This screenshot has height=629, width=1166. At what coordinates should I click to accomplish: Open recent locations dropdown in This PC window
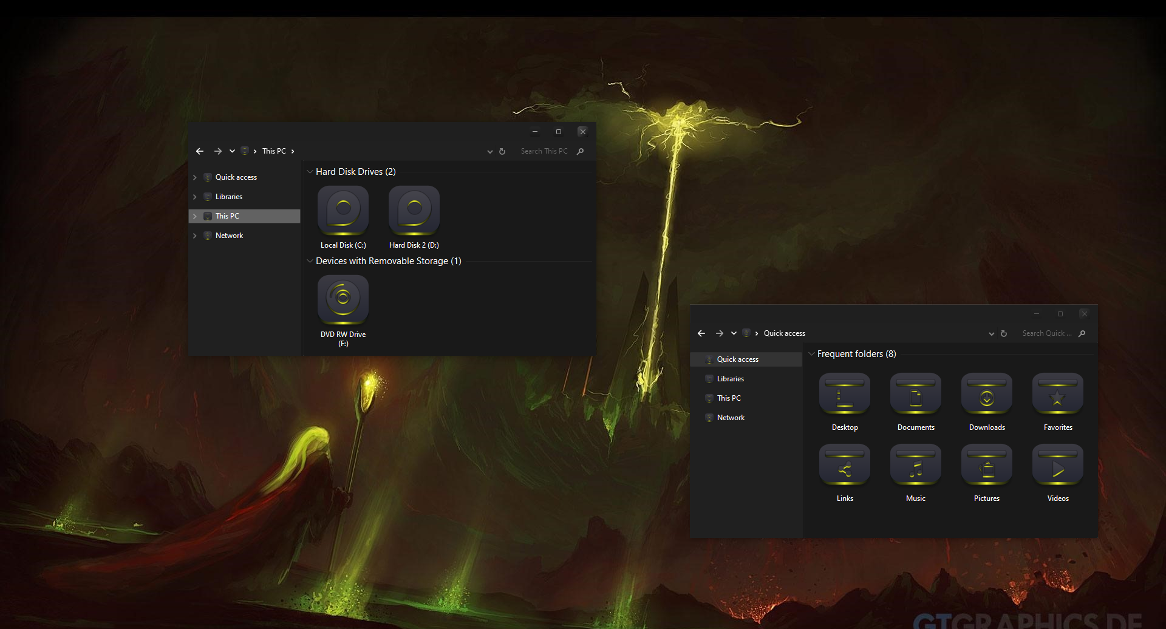click(232, 151)
